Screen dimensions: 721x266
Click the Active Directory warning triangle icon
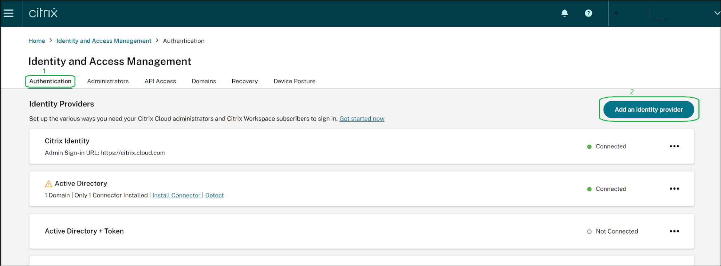pos(48,184)
